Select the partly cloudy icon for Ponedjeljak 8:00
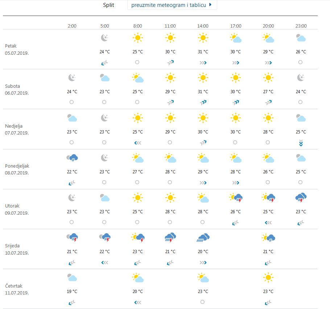 click(x=137, y=158)
